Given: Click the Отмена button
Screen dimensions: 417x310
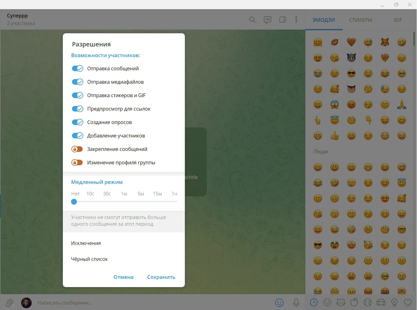Looking at the screenshot, I should click(124, 277).
